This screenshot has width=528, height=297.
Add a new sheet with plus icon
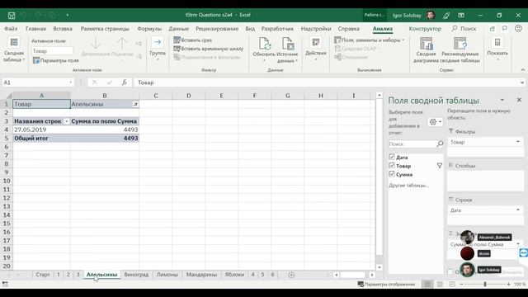[291, 275]
